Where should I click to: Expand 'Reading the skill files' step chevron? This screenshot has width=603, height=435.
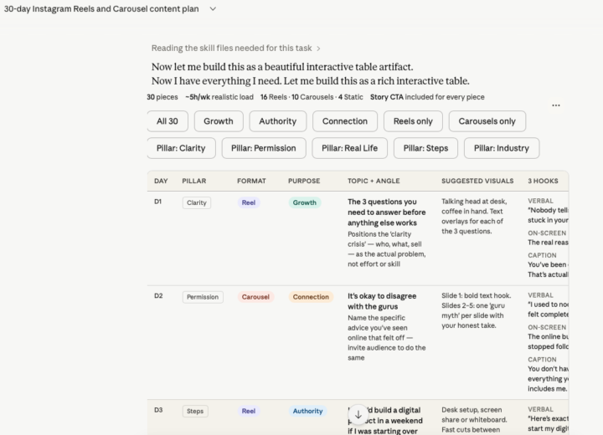pos(318,49)
